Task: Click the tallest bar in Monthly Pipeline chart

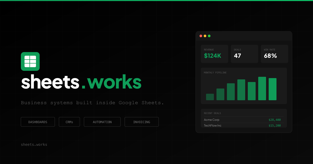Action: tap(262, 89)
